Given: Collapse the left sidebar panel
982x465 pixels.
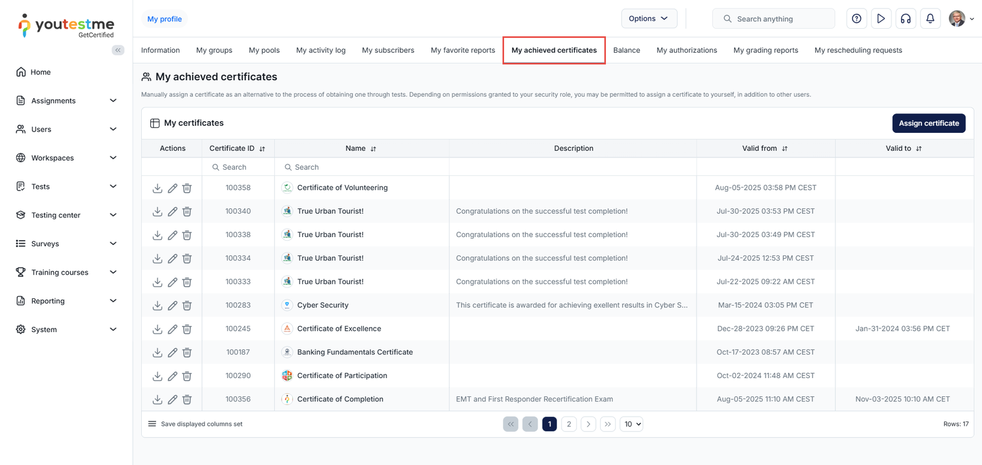Looking at the screenshot, I should (118, 50).
